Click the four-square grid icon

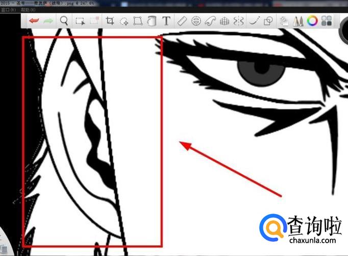327,21
